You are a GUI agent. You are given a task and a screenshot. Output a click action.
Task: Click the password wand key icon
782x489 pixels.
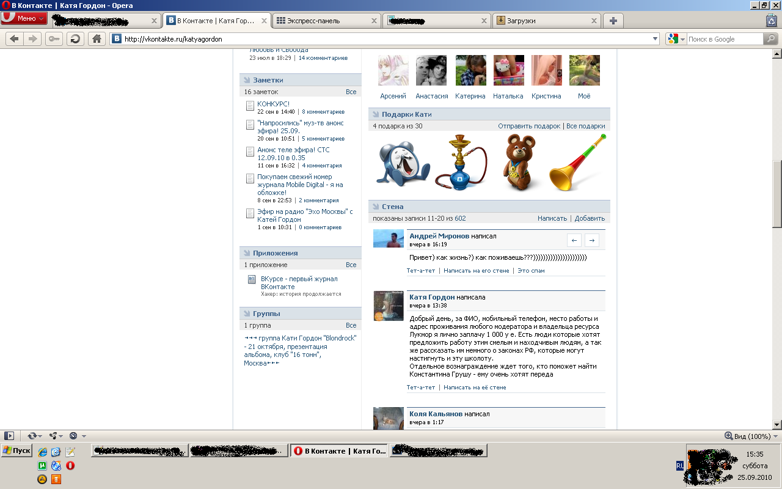point(54,39)
